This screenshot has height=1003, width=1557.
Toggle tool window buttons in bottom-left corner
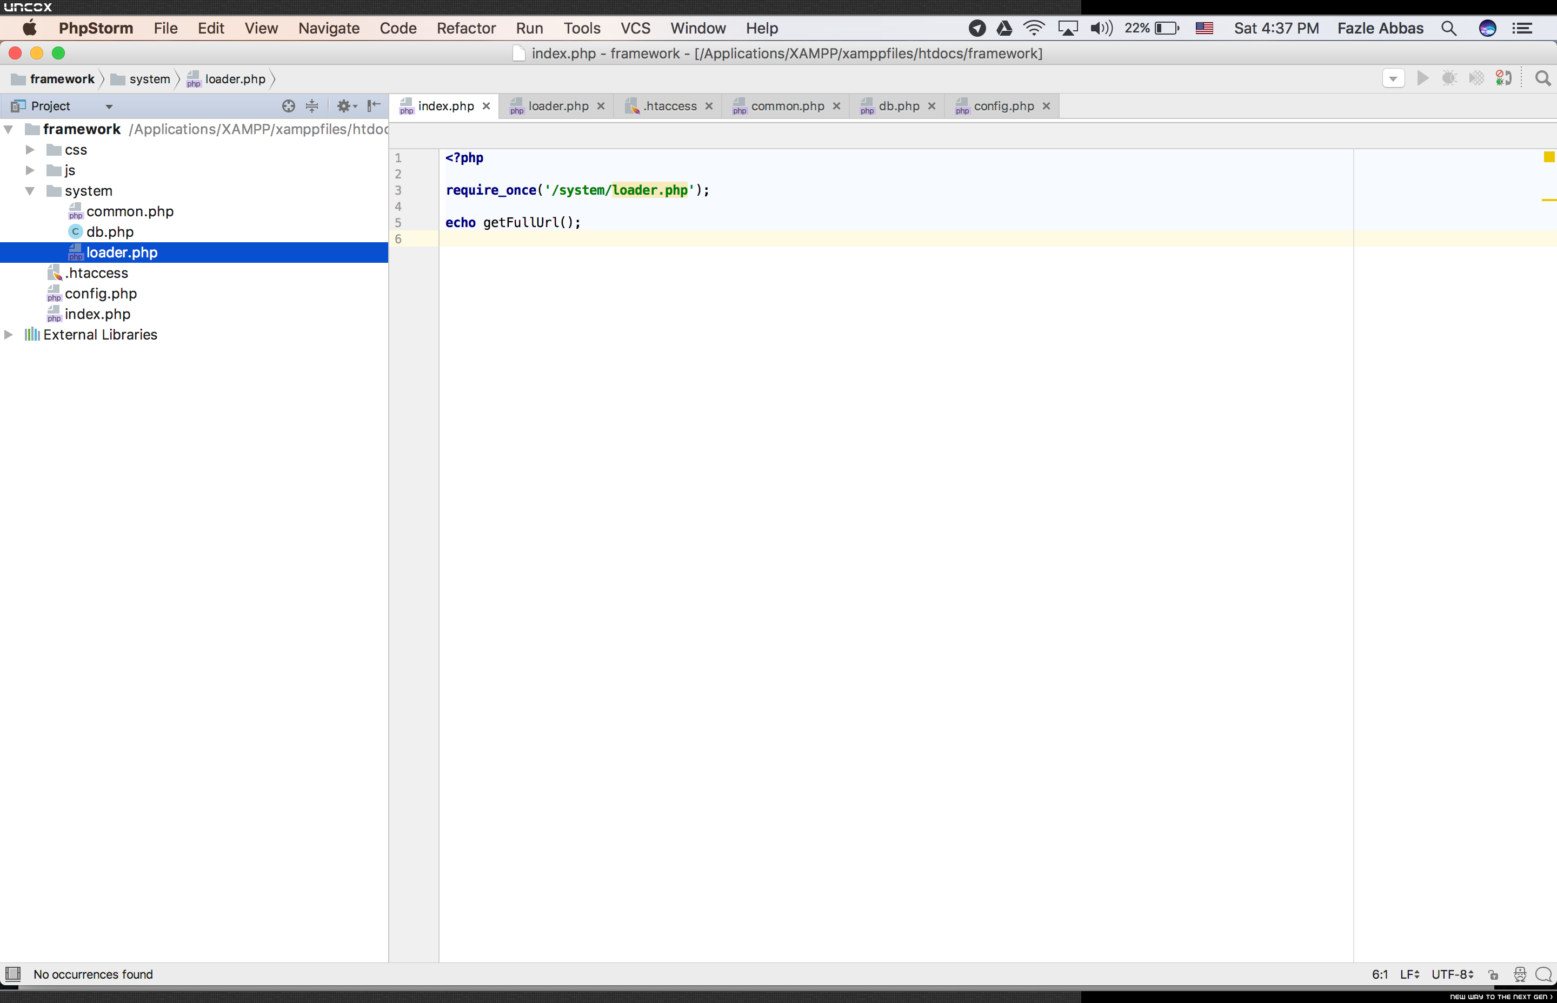click(13, 974)
